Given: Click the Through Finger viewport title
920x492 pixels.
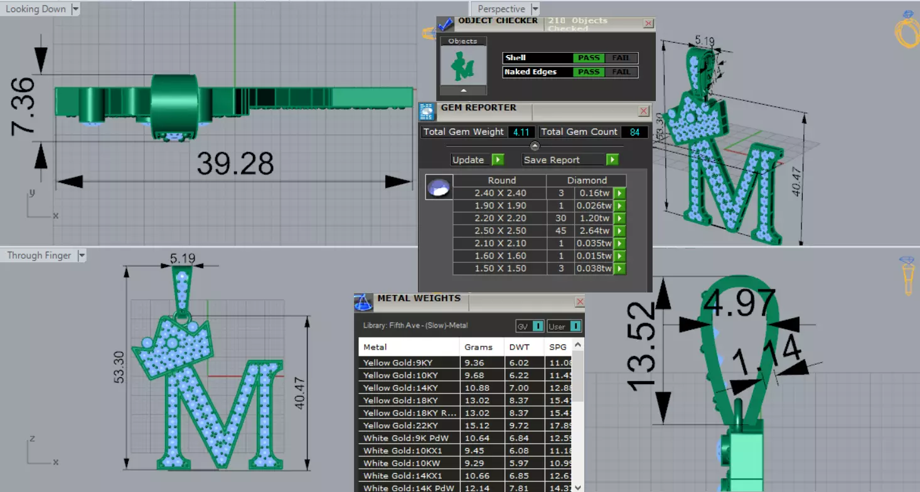Looking at the screenshot, I should click(x=40, y=255).
